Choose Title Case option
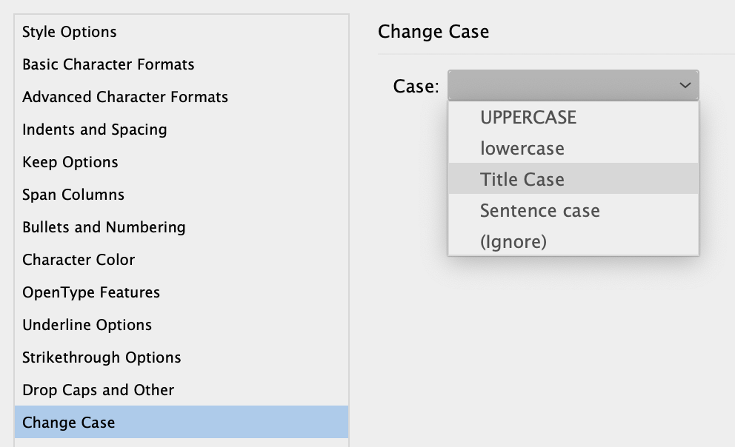This screenshot has height=447, width=735. (x=521, y=179)
